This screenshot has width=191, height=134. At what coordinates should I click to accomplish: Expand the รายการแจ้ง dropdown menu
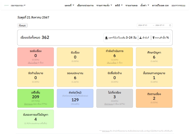(x=104, y=5)
